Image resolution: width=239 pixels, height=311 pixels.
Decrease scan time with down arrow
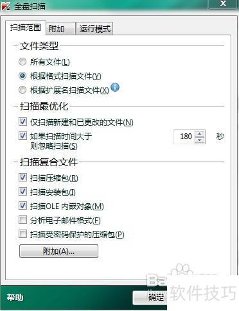pos(200,140)
